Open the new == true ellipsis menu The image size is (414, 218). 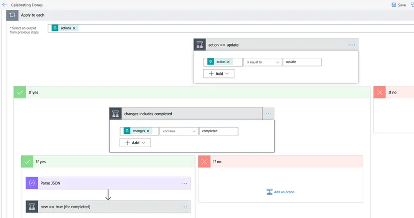(184, 207)
